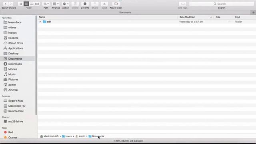Click the Shared section heading

tap(6, 117)
